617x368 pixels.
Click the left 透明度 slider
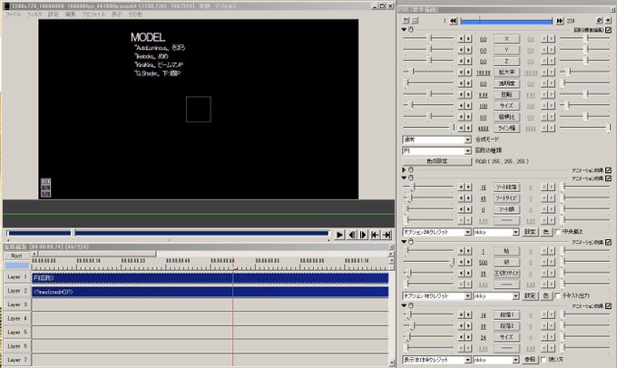[x=429, y=83]
